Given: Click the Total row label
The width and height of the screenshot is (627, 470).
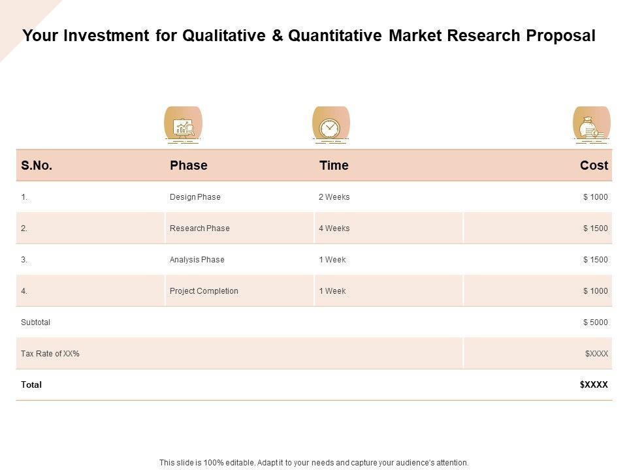Looking at the screenshot, I should click(31, 385).
